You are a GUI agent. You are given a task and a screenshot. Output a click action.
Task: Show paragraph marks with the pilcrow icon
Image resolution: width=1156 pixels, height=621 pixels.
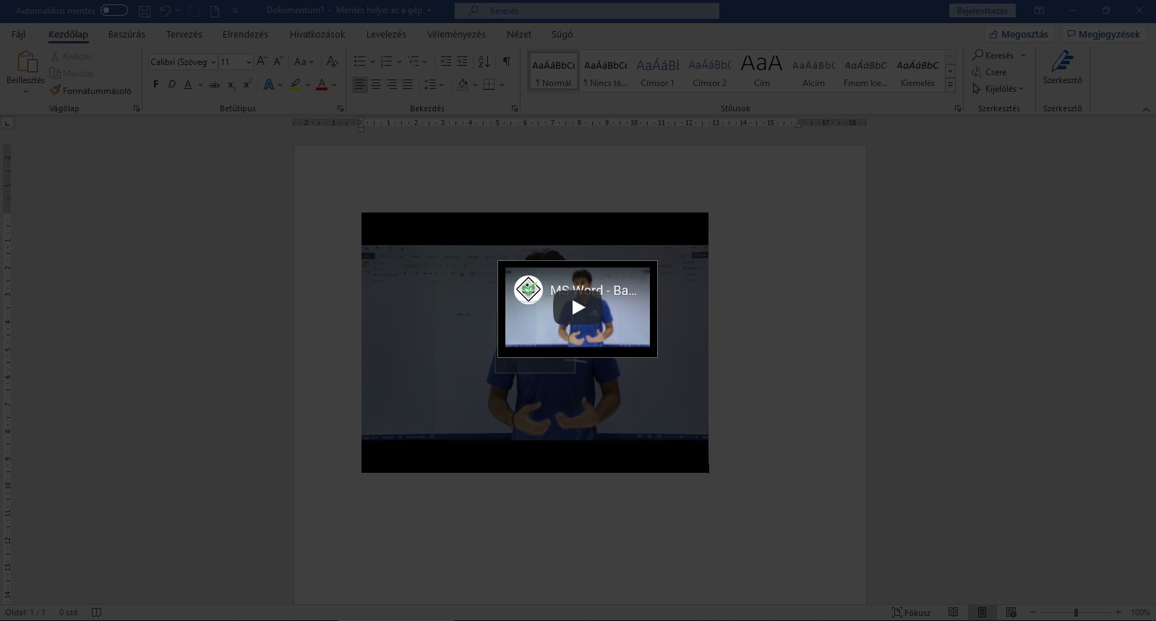506,61
